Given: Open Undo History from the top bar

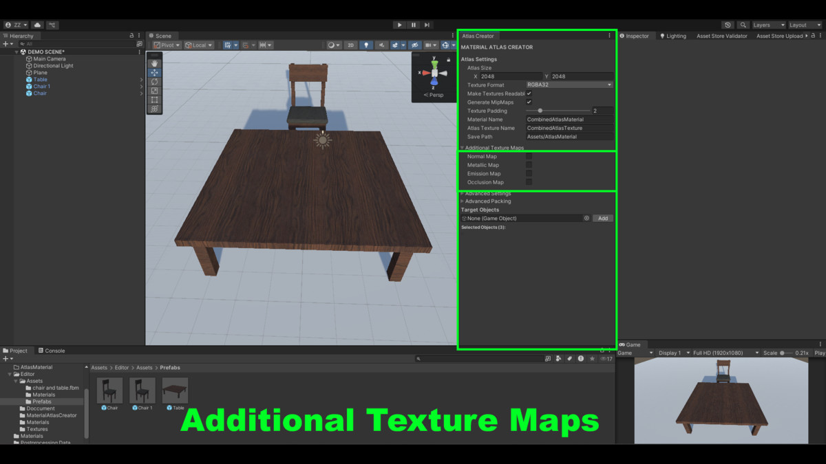Looking at the screenshot, I should point(728,25).
